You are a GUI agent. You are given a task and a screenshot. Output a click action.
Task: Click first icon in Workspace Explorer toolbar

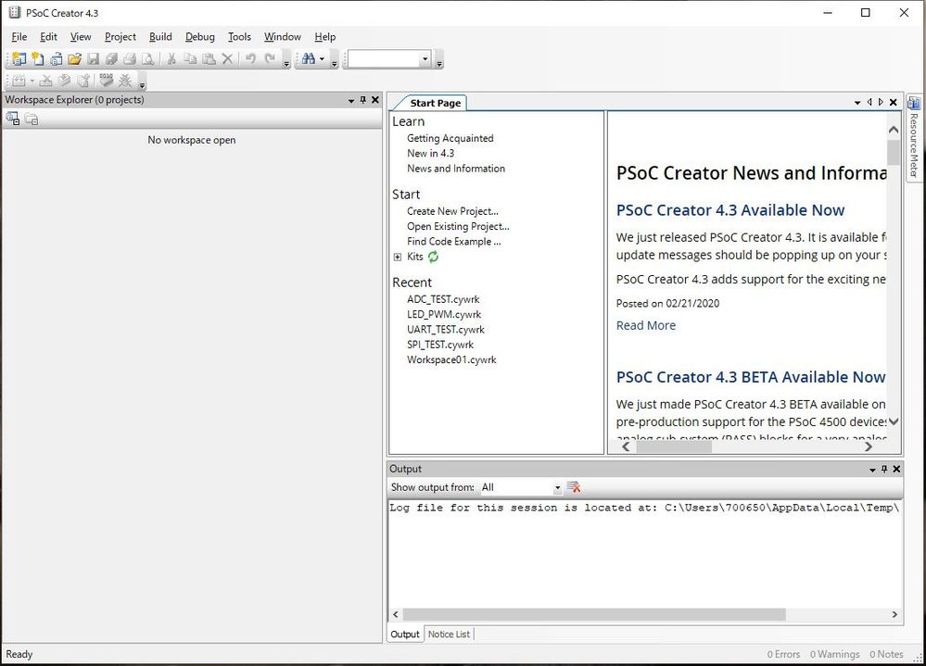(13, 119)
